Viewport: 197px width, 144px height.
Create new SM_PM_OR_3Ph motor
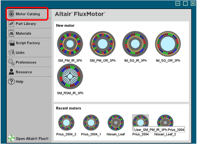click(103, 44)
